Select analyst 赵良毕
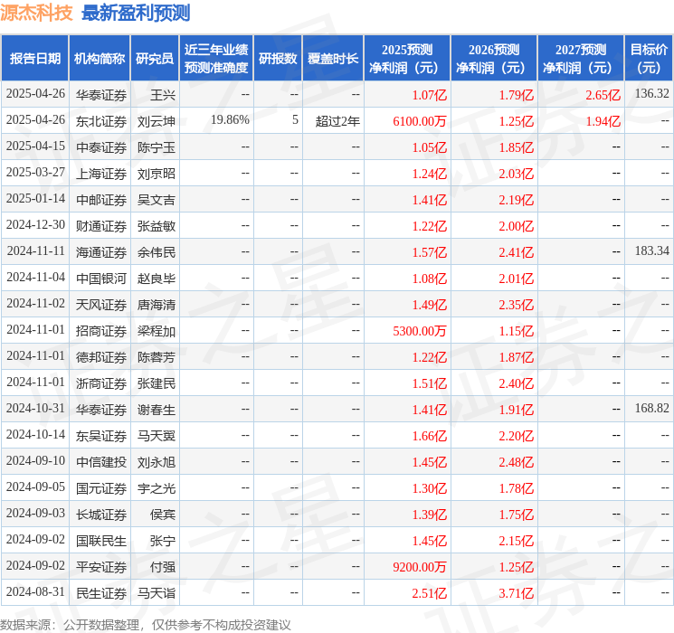Image resolution: width=674 pixels, height=633 pixels. tap(157, 279)
